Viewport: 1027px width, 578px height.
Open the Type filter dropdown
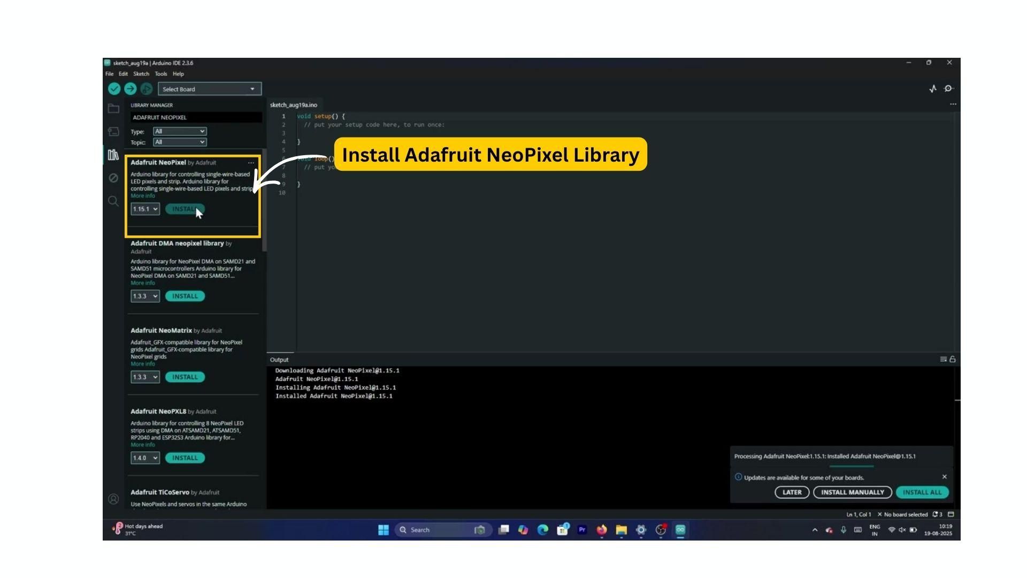[180, 131]
